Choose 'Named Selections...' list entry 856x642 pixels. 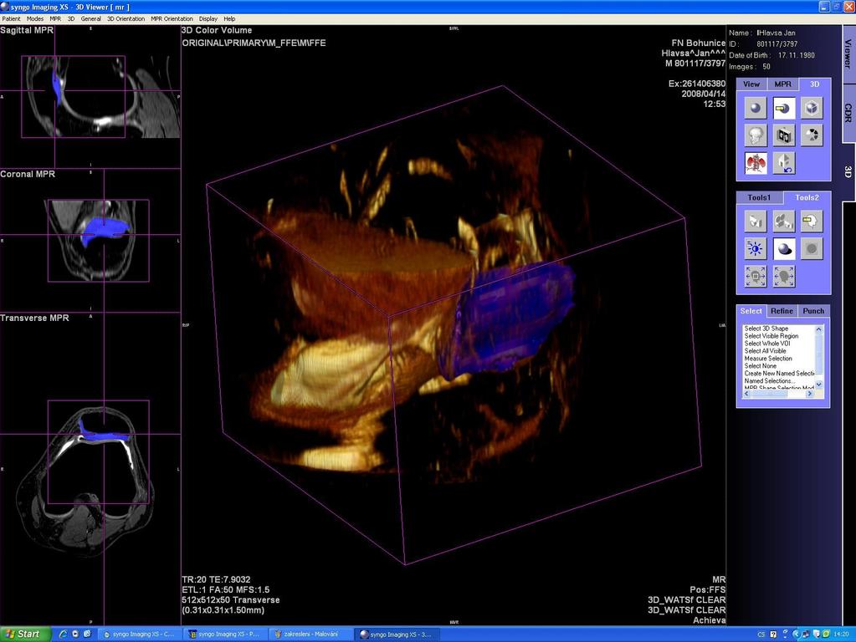[x=770, y=380]
